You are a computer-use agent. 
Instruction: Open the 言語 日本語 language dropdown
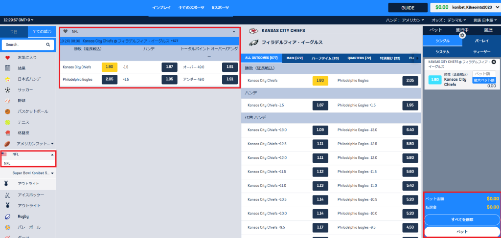[x=485, y=20]
